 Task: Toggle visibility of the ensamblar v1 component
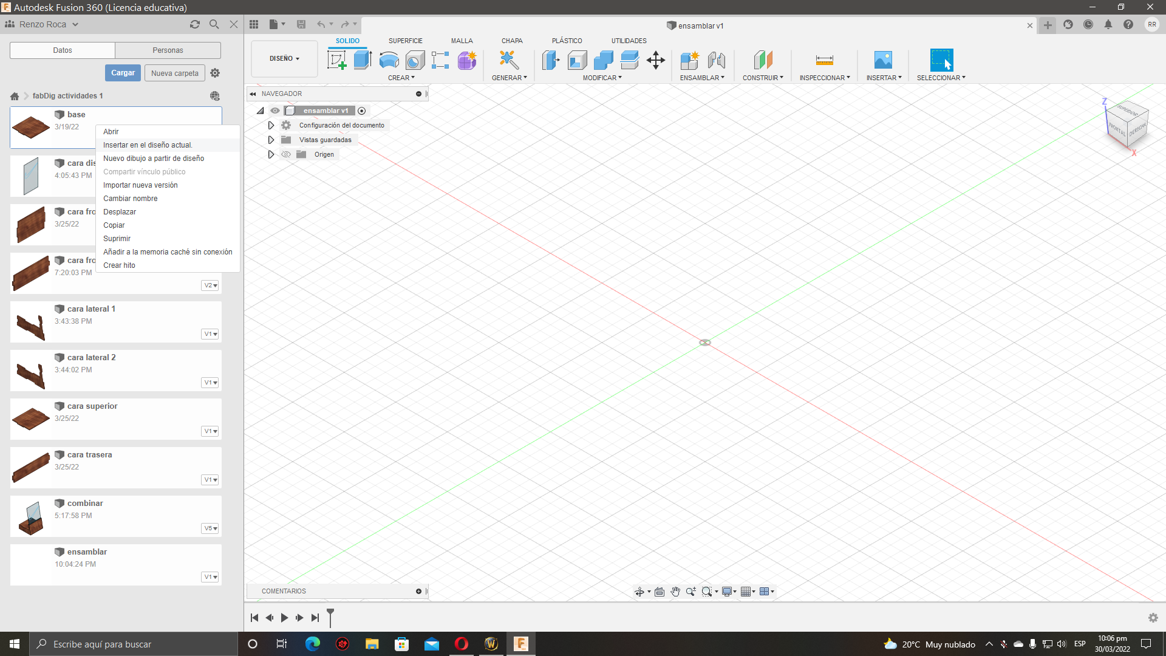pos(275,111)
